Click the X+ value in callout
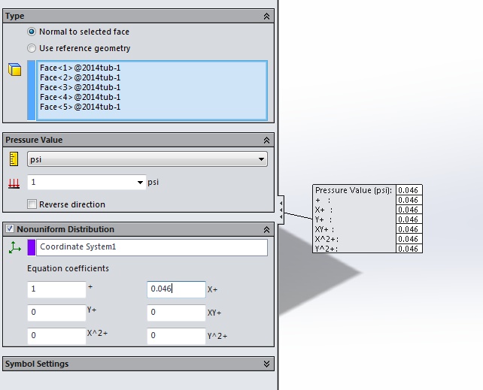Image resolution: width=483 pixels, height=390 pixels. tap(409, 210)
